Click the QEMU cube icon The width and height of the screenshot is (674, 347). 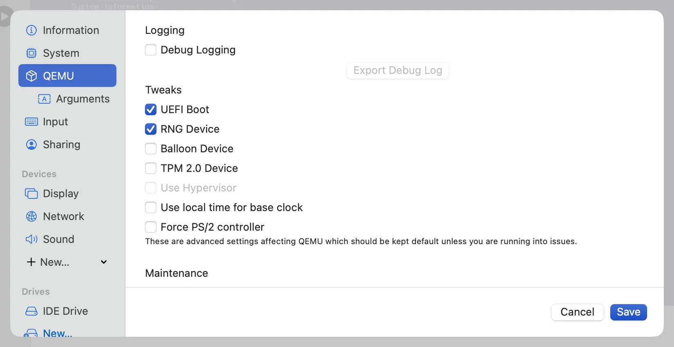pyautogui.click(x=31, y=76)
